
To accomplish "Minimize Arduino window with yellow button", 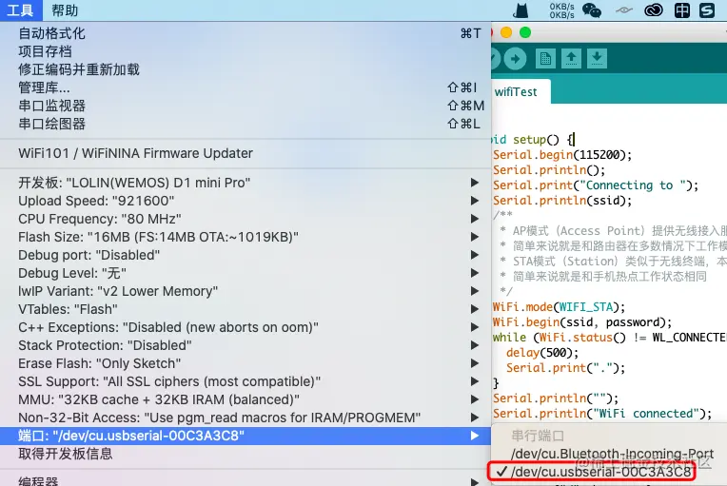I will coord(506,32).
